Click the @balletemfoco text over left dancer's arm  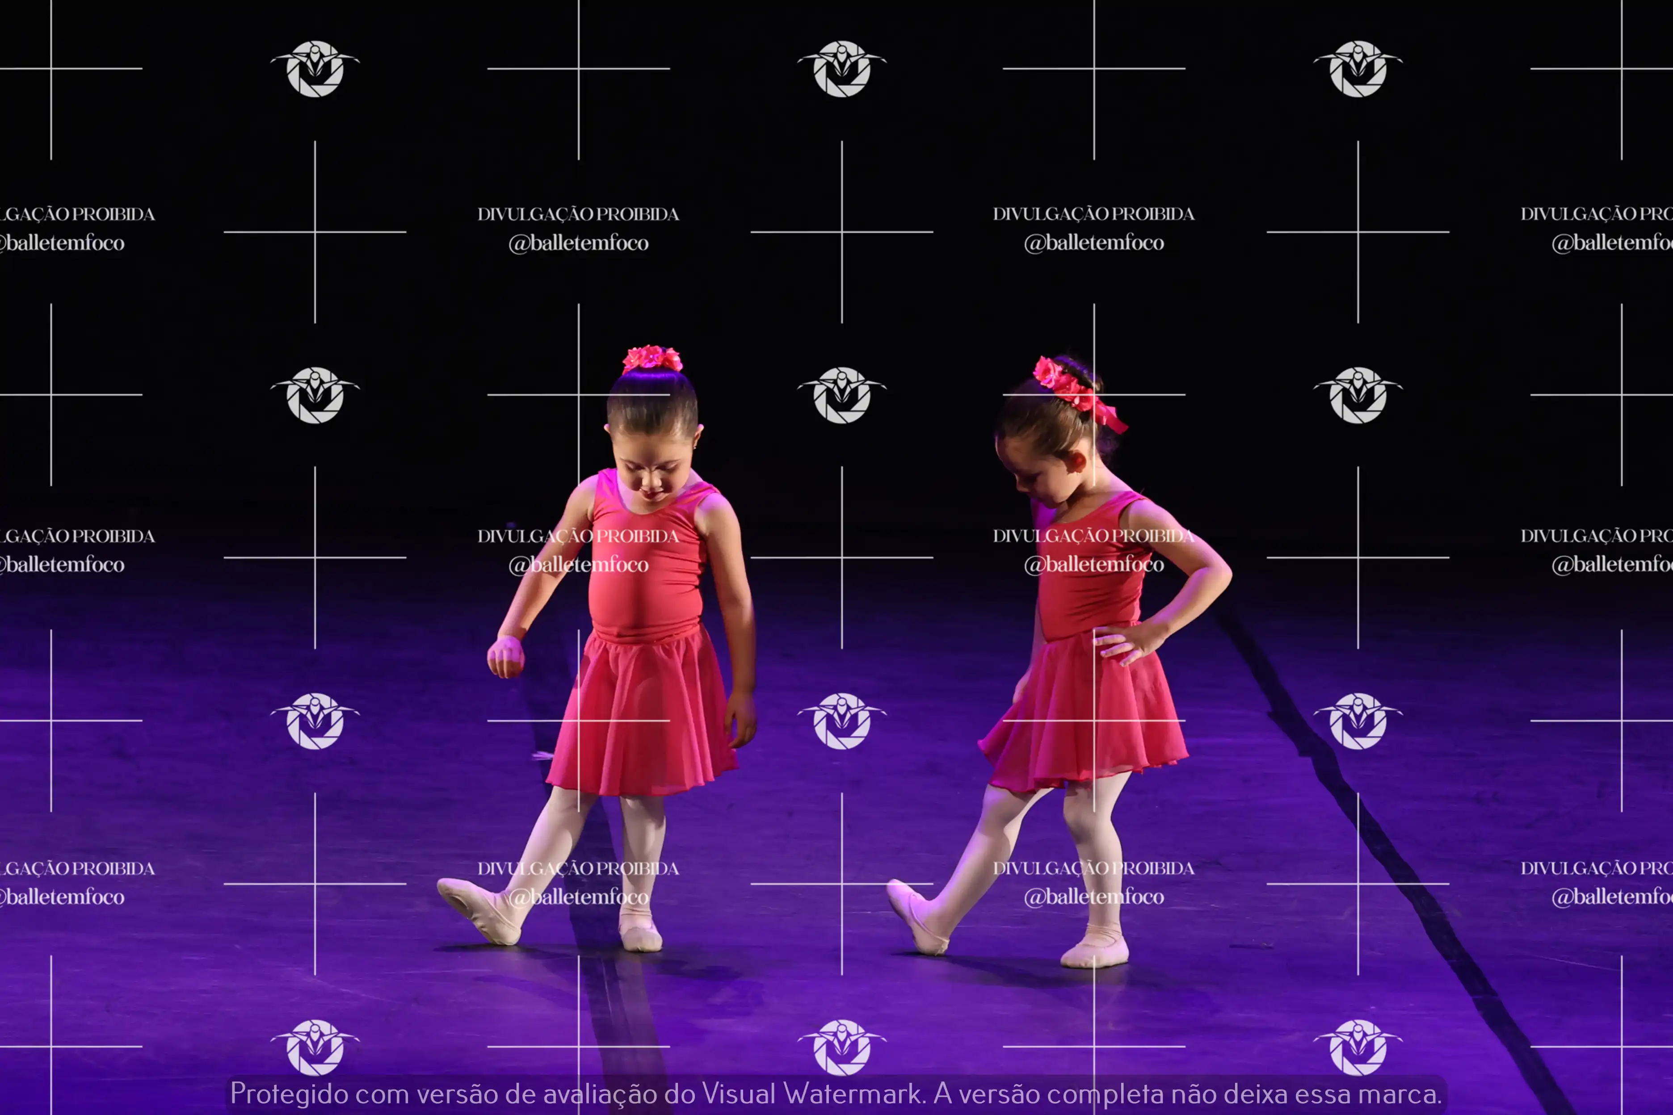pyautogui.click(x=578, y=565)
